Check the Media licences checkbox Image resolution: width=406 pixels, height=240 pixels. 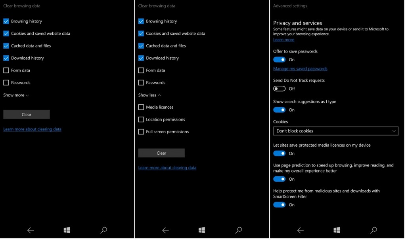coord(141,107)
